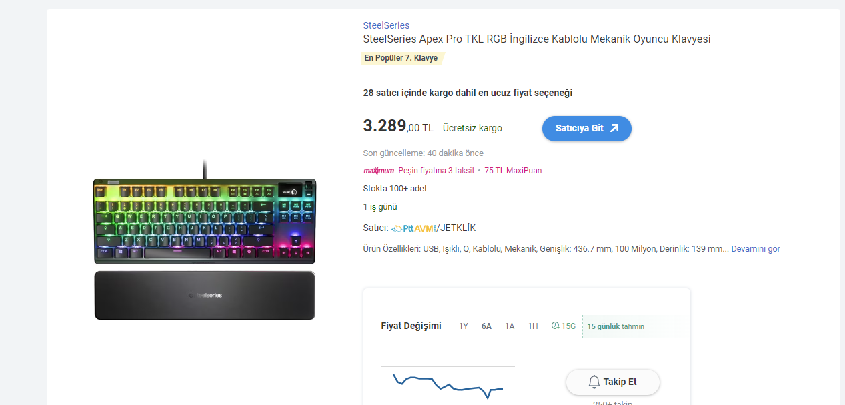Click the 1 iş günü delivery text

point(380,207)
